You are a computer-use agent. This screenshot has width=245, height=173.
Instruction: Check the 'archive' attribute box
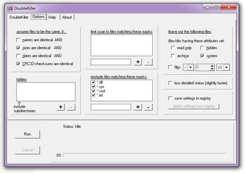click(173, 56)
